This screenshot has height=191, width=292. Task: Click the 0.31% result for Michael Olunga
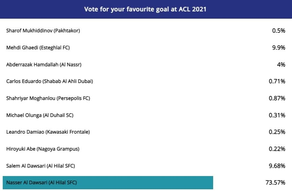point(277,115)
